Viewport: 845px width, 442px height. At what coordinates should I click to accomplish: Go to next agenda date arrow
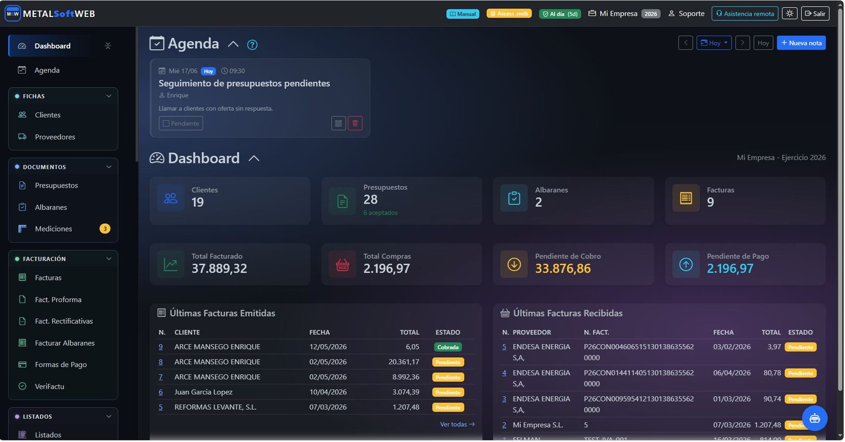pos(743,43)
